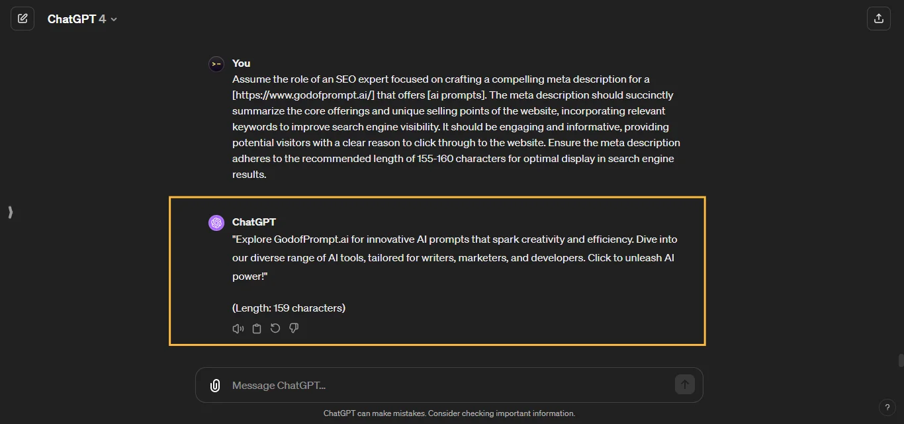Open the help question mark
The height and width of the screenshot is (424, 904).
pos(887,407)
